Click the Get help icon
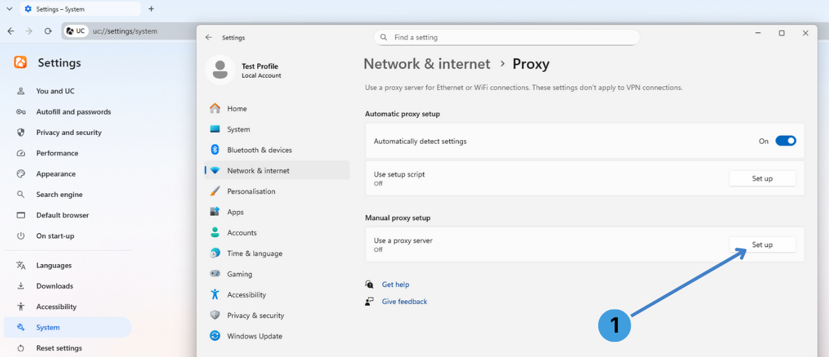 [x=369, y=285]
